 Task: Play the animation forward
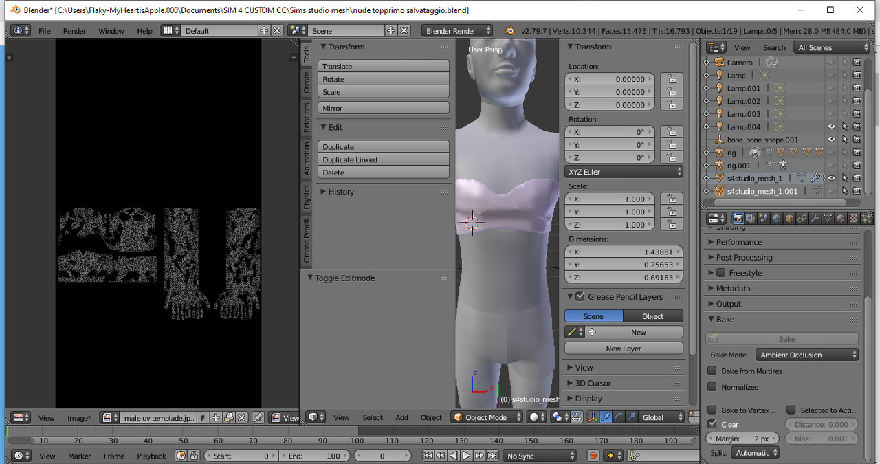[x=466, y=455]
